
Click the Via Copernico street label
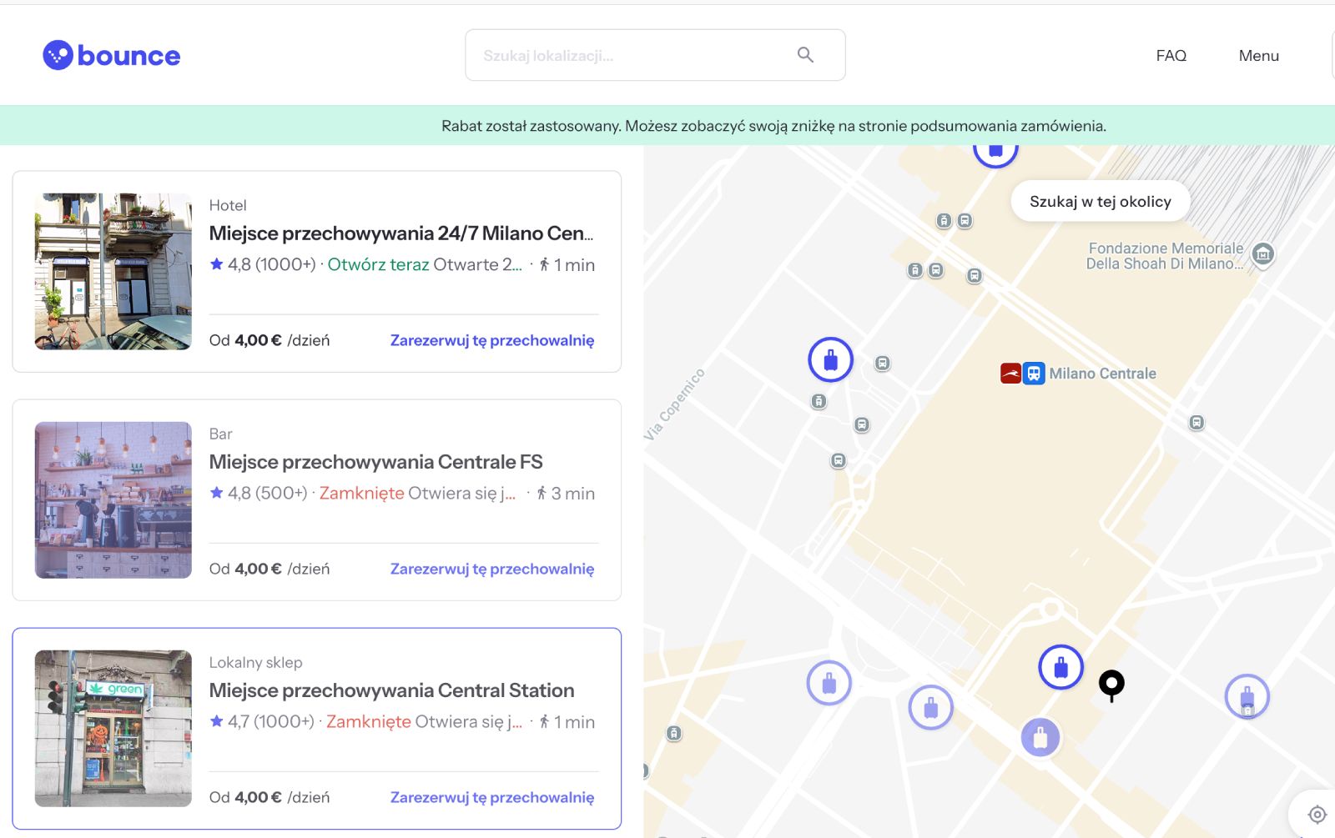pyautogui.click(x=674, y=404)
